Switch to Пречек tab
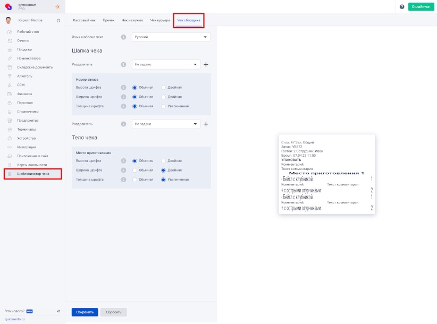The width and height of the screenshot is (437, 324). 108,20
